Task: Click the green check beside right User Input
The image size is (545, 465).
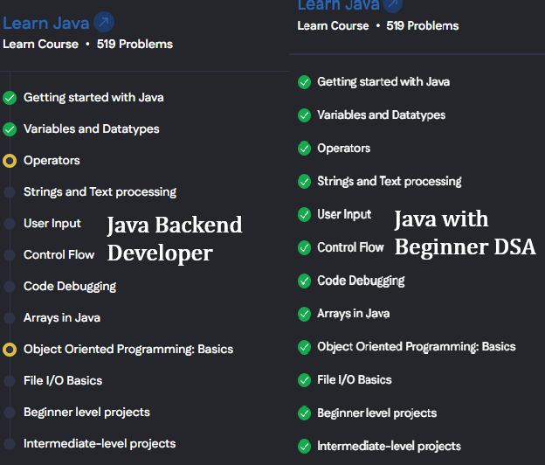Action: click(305, 215)
